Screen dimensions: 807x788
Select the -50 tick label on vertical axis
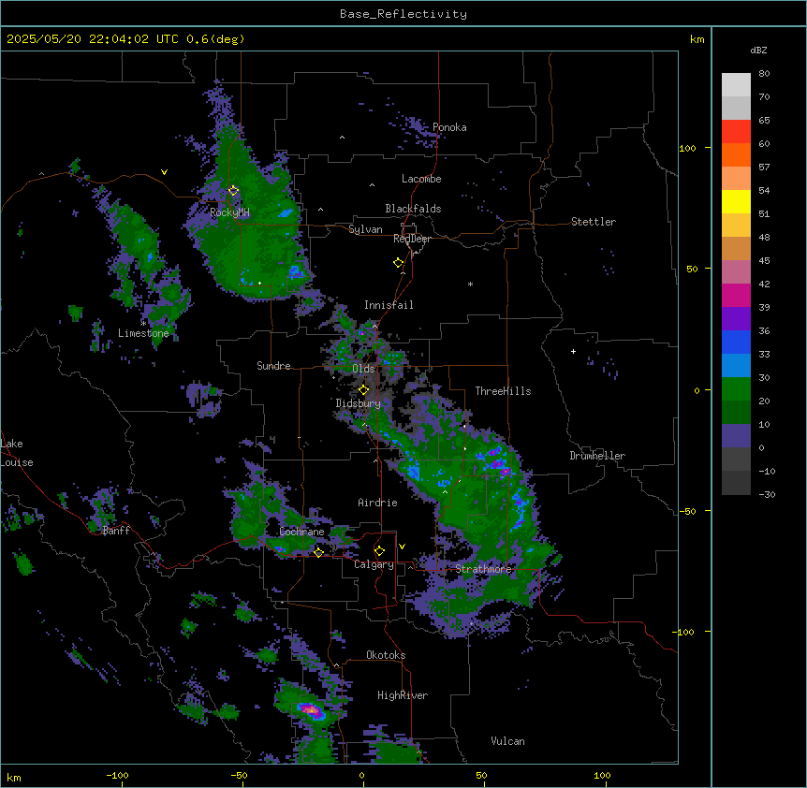687,511
